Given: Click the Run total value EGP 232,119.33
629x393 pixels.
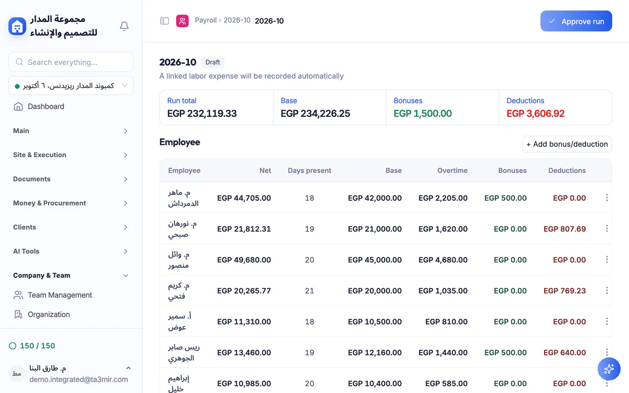Looking at the screenshot, I should tap(202, 114).
